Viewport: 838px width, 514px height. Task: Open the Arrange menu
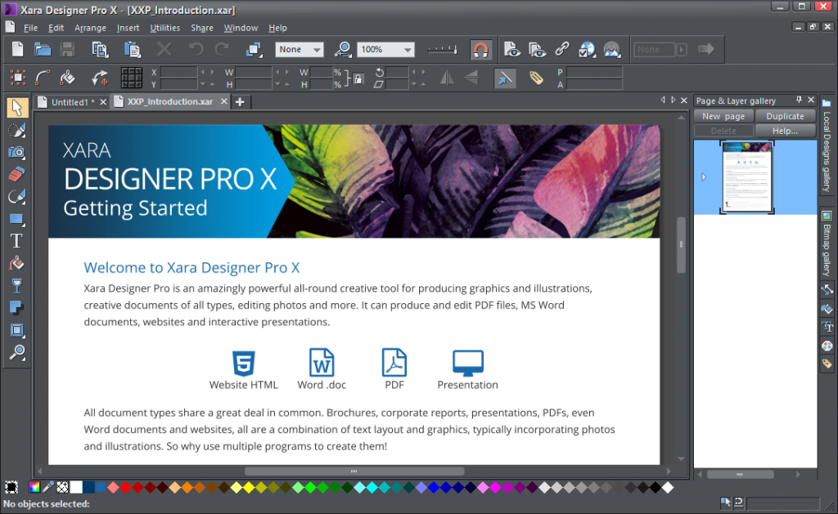[x=90, y=28]
